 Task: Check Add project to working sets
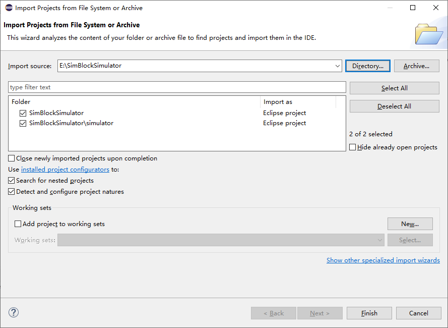click(18, 224)
